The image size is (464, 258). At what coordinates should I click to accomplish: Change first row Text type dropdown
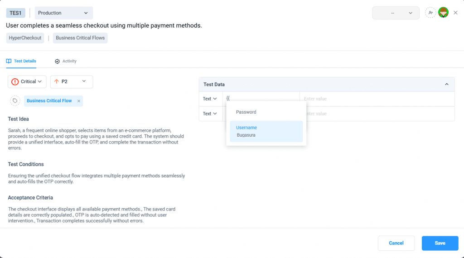click(x=210, y=99)
